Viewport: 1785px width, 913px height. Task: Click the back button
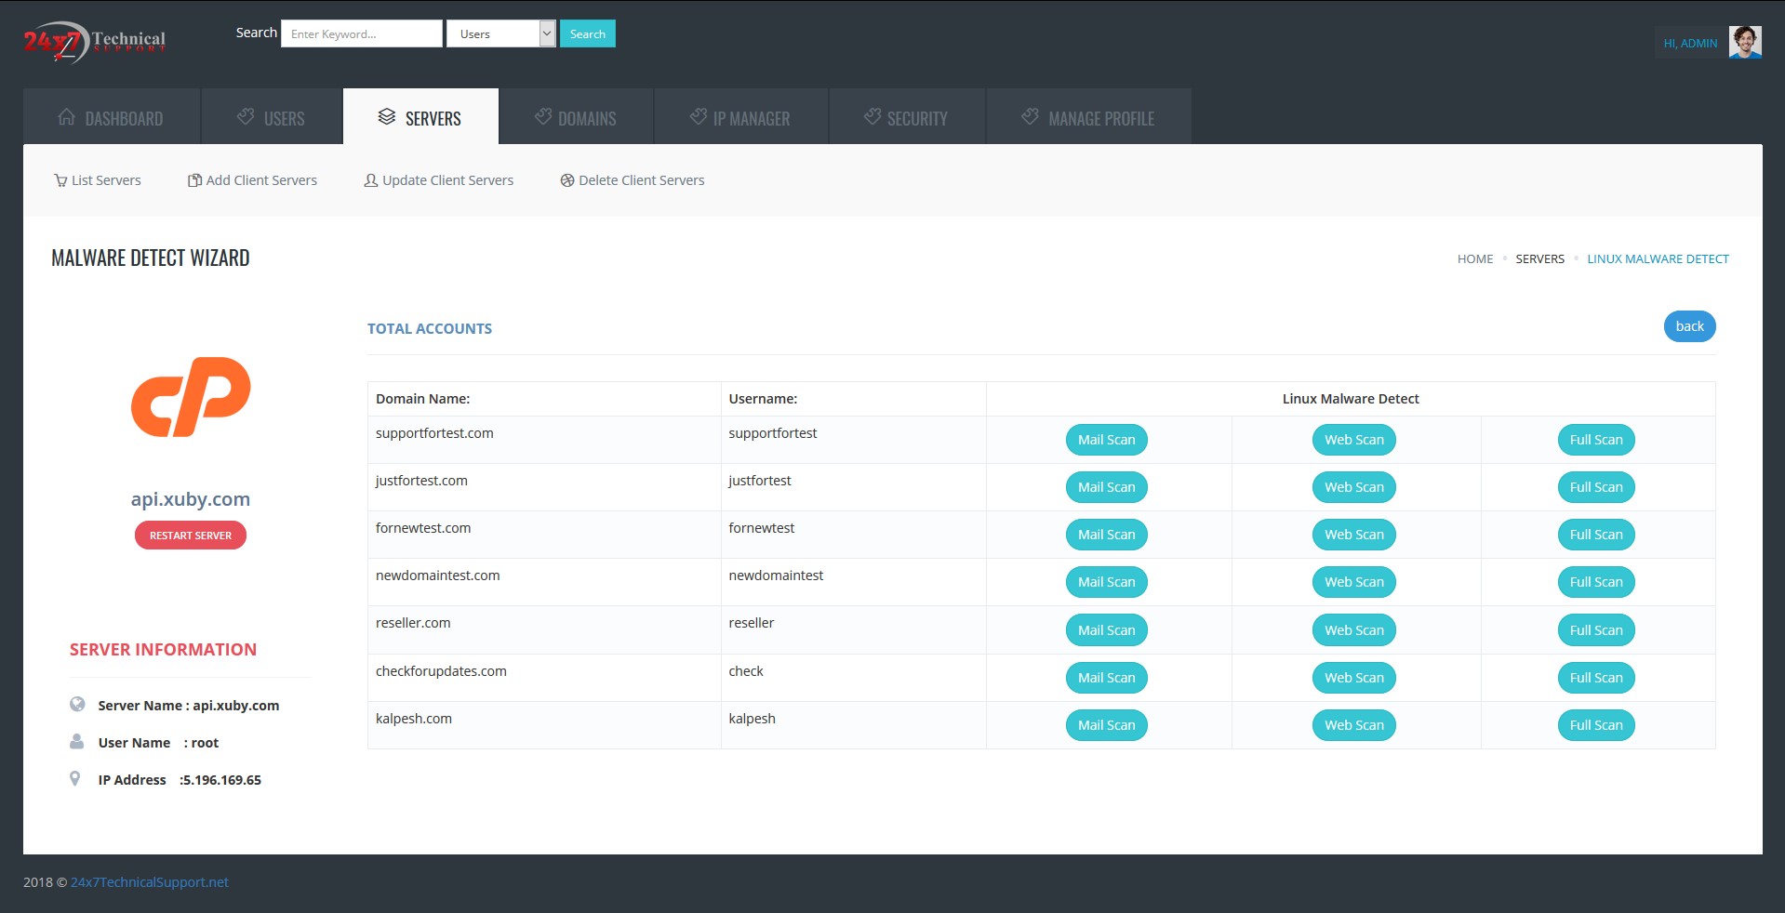[x=1689, y=326]
